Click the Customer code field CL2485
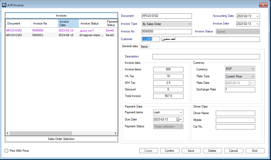271x160 pixels. point(151,39)
